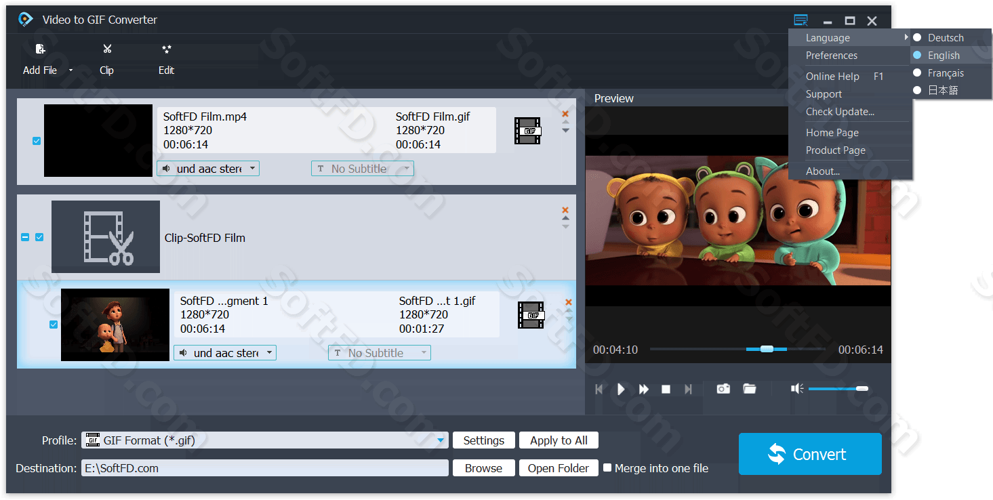Remove segment 1 with its orange X

point(569,302)
